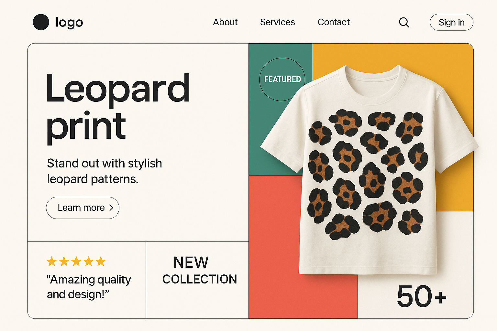Open the About menu item
Viewport: 497px width, 331px height.
[225, 22]
